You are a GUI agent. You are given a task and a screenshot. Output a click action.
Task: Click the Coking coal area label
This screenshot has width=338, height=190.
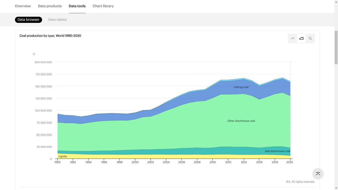point(241,87)
